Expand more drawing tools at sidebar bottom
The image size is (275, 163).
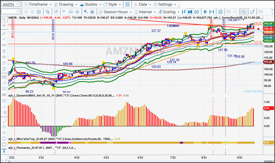6,160
